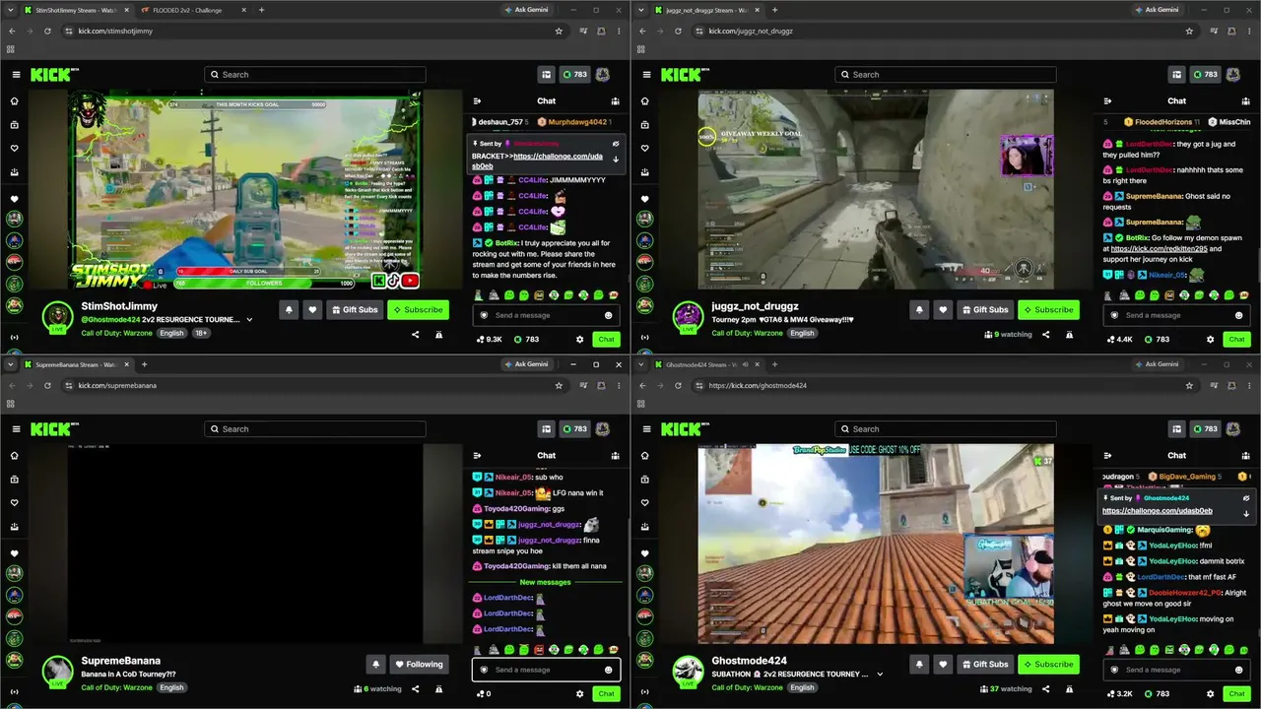Screen dimensions: 1261x709
Task: Show chat users list in juggz_not_druggz window
Action: 1245,100
